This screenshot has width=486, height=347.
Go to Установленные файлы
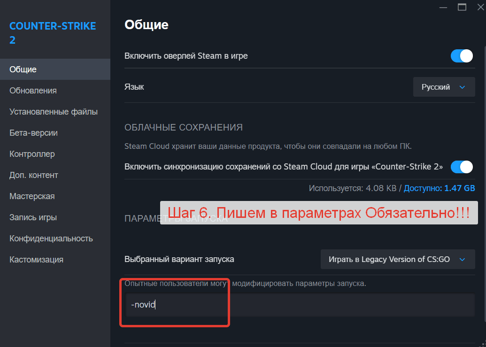click(x=53, y=112)
